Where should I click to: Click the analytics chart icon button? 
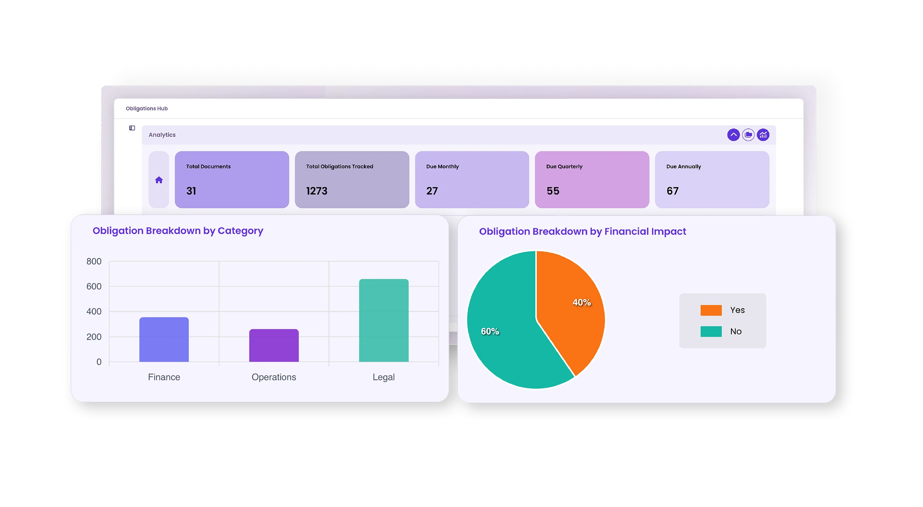click(x=763, y=135)
